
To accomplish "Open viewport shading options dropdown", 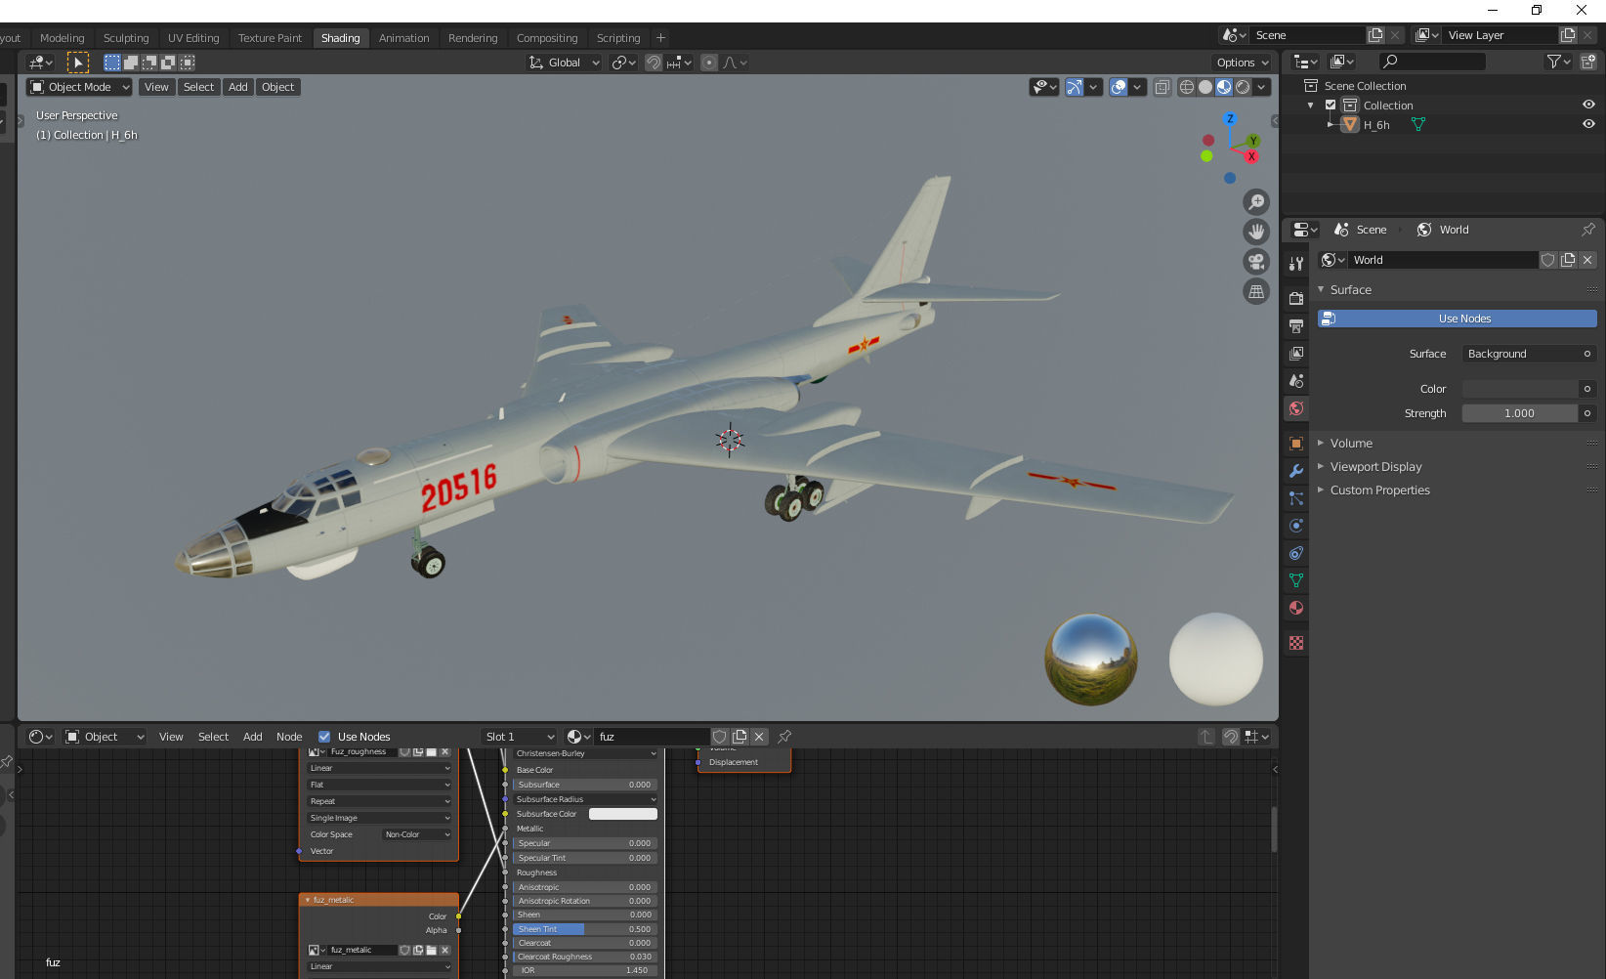I will (1262, 87).
